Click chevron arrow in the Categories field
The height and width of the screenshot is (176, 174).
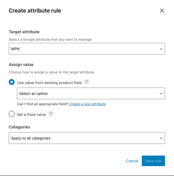tap(161, 138)
